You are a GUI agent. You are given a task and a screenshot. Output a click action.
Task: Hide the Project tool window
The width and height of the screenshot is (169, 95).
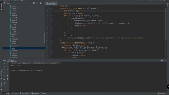[x=44, y=3]
